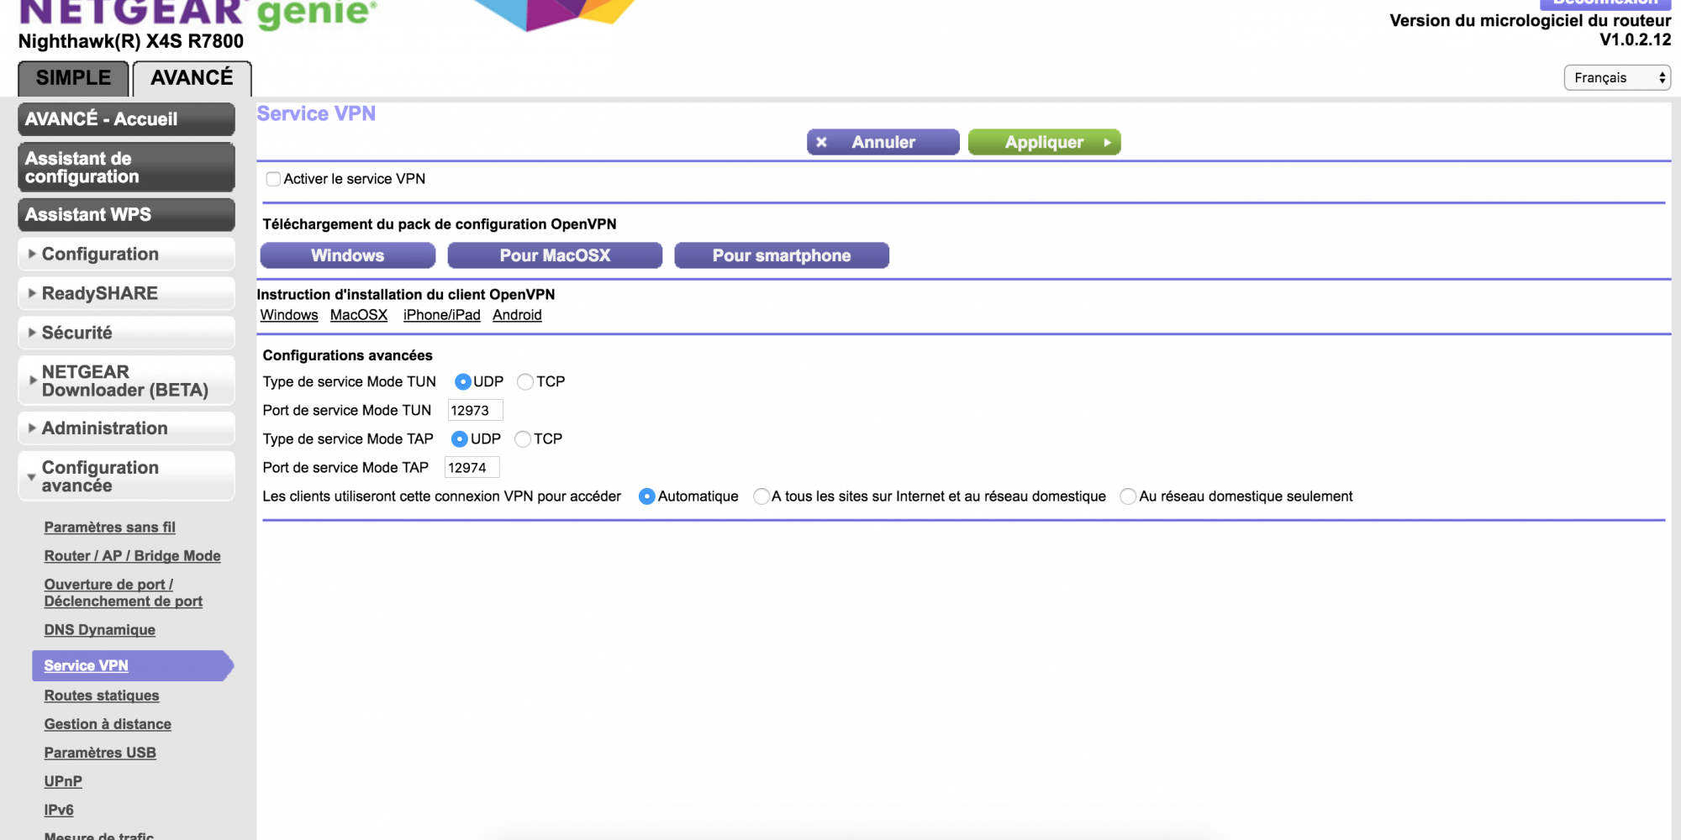
Task: Open Gestion à distance page
Action: [108, 724]
